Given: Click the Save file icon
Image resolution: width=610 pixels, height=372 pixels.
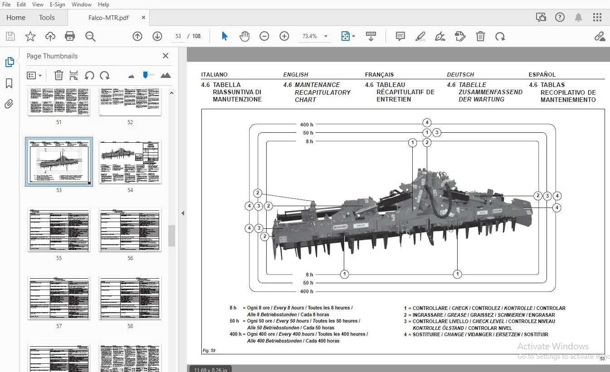Looking at the screenshot, I should [x=10, y=36].
